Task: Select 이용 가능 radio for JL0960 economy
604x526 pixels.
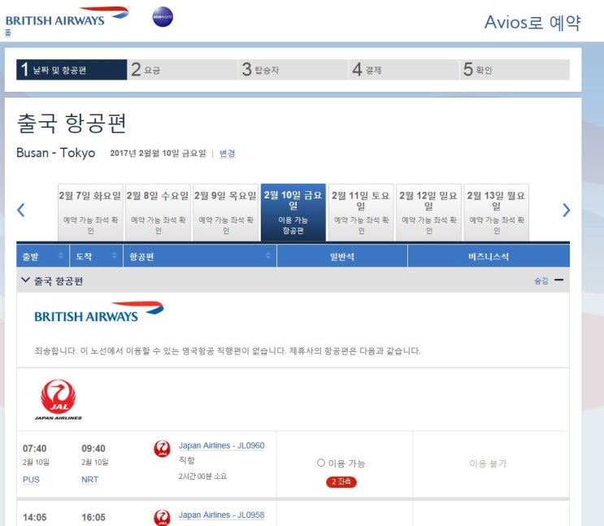Action: click(x=321, y=463)
